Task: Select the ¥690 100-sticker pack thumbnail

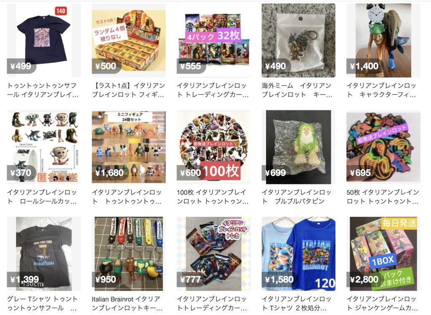Action: coord(213,147)
